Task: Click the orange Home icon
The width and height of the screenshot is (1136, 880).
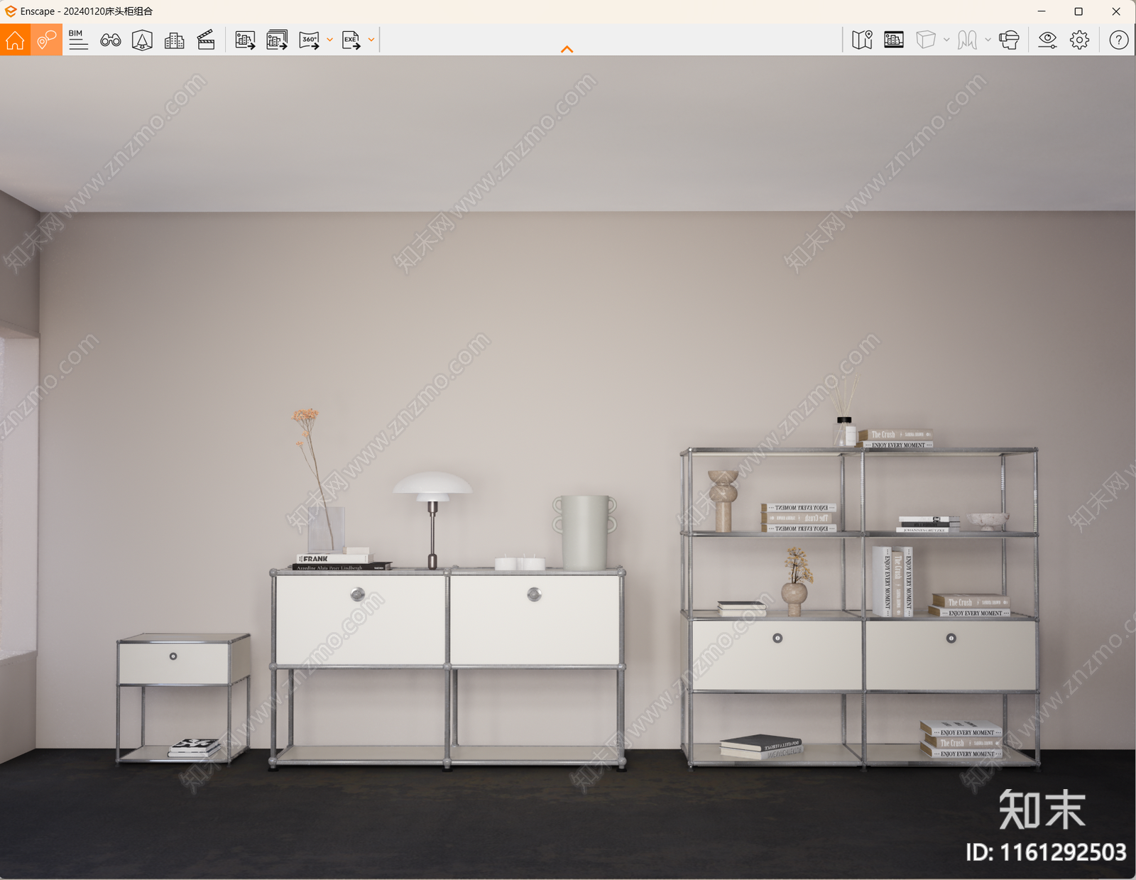Action: tap(15, 40)
